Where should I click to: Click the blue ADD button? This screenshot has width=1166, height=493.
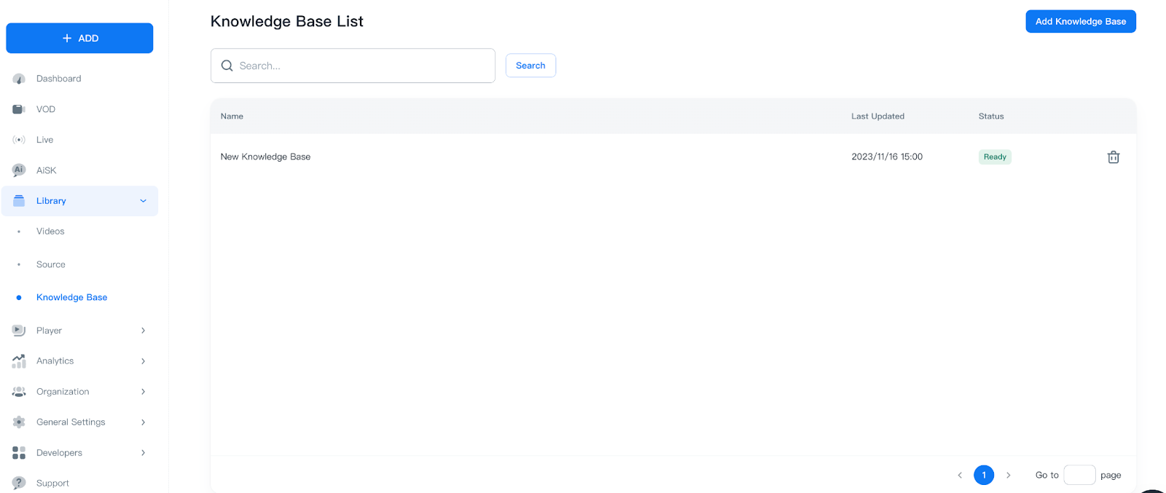(x=79, y=38)
